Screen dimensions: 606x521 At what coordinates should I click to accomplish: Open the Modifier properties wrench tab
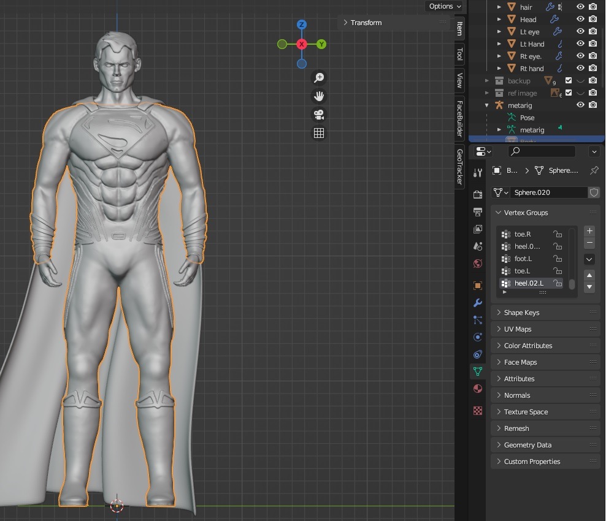point(478,302)
